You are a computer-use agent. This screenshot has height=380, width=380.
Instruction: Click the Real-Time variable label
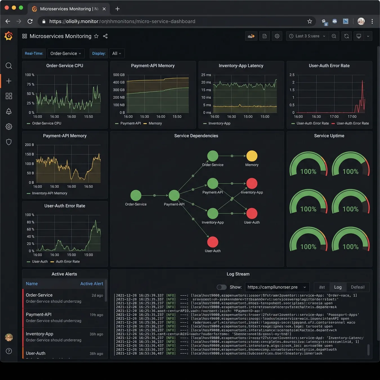[34, 53]
